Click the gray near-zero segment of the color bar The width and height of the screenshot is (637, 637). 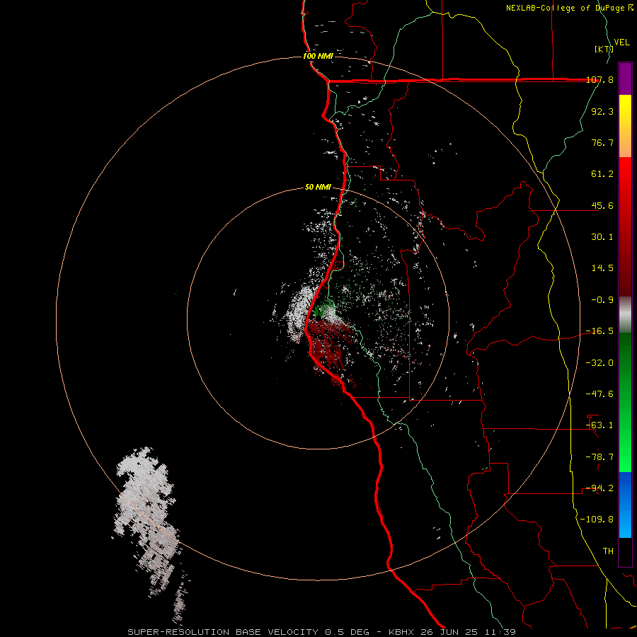[x=625, y=315]
